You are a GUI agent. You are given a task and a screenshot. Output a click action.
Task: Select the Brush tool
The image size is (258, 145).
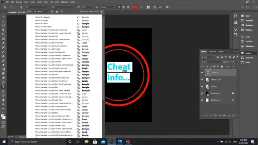(x=3, y=52)
